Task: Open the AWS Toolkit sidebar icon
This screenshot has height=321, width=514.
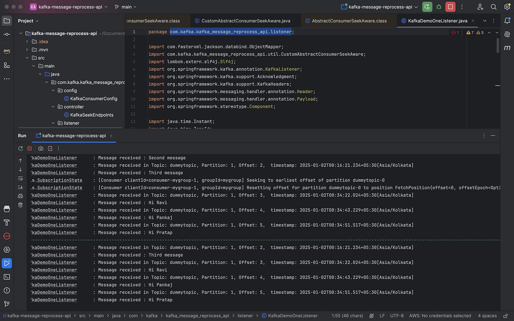Action: click(7, 51)
